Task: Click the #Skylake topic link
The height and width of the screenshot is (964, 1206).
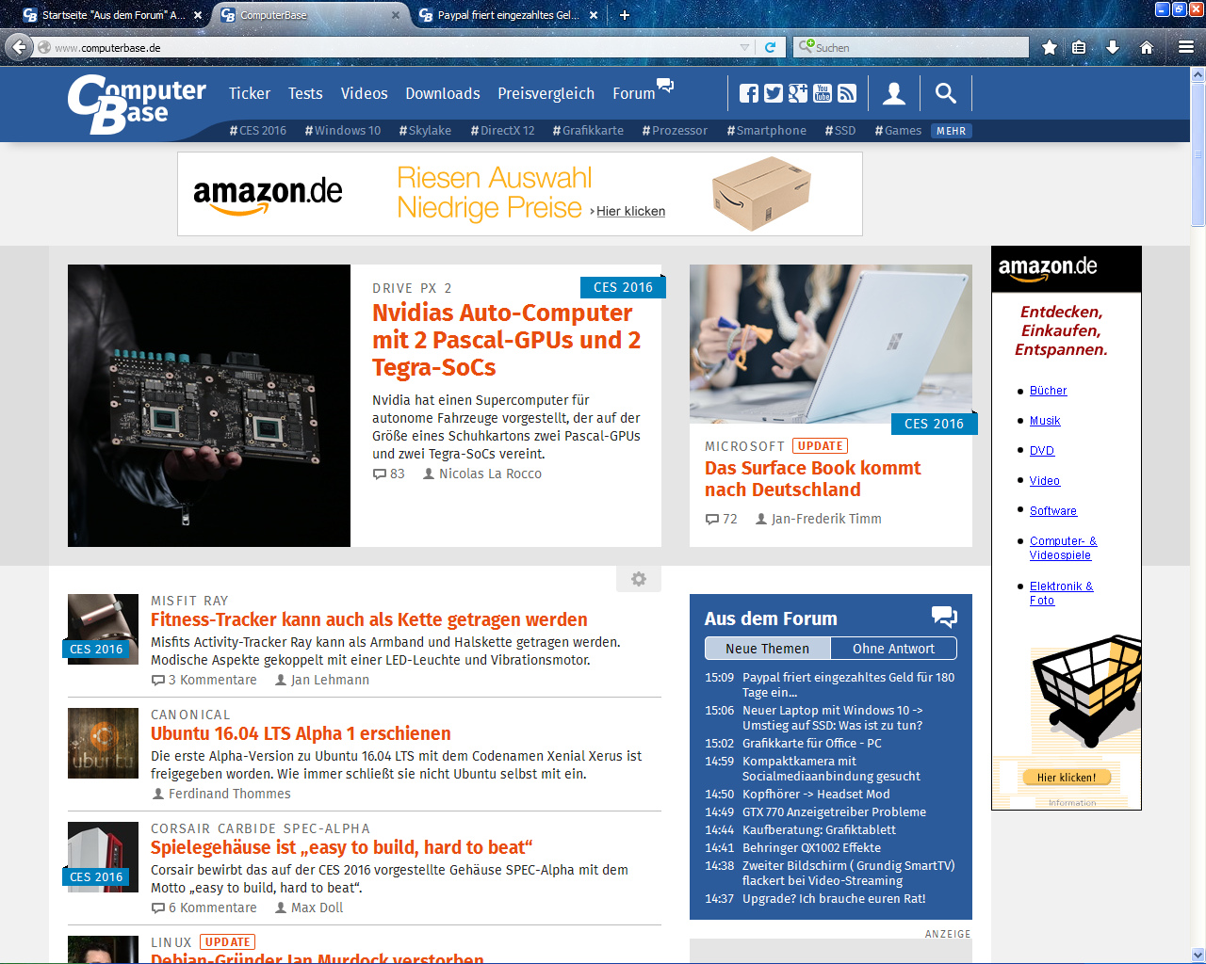Action: (x=425, y=131)
